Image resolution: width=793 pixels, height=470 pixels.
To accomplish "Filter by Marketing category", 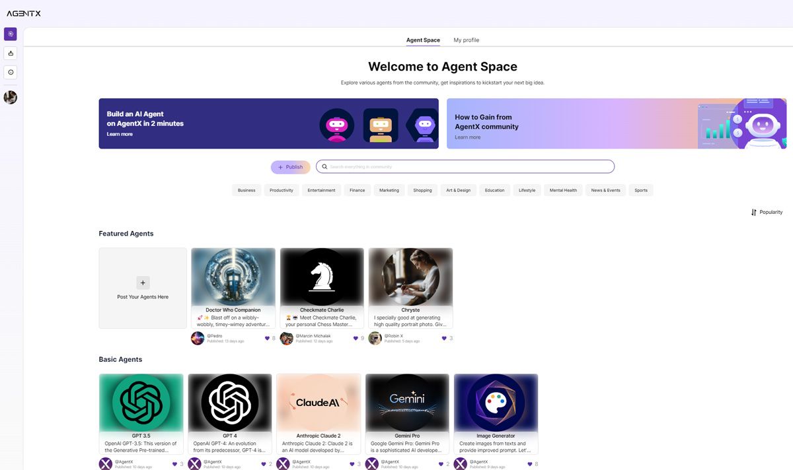I will [x=389, y=190].
